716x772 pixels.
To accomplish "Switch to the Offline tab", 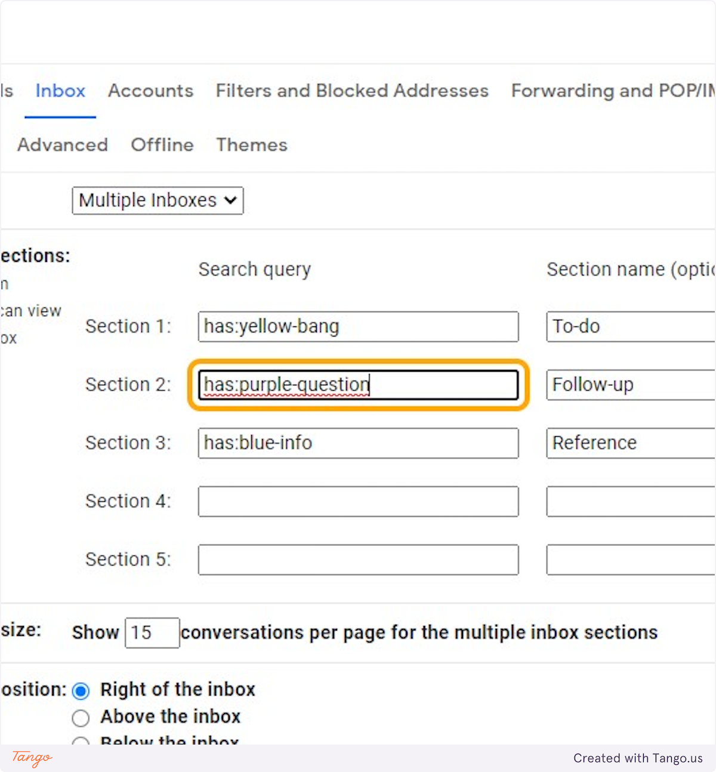I will [x=162, y=145].
